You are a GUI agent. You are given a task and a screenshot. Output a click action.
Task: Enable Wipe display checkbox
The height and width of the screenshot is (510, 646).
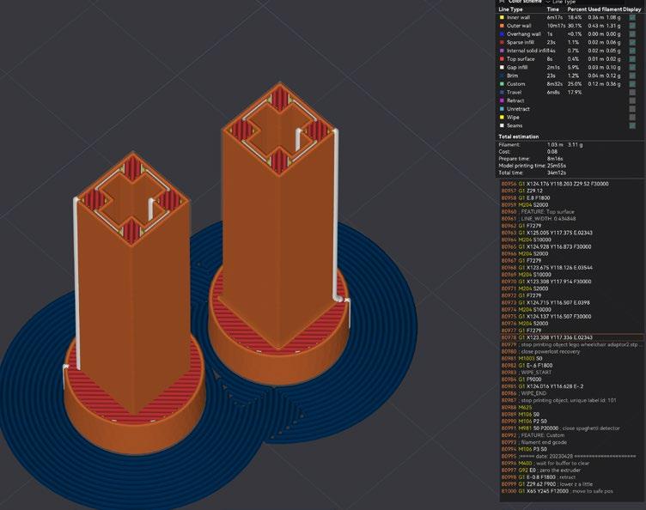[x=632, y=118]
